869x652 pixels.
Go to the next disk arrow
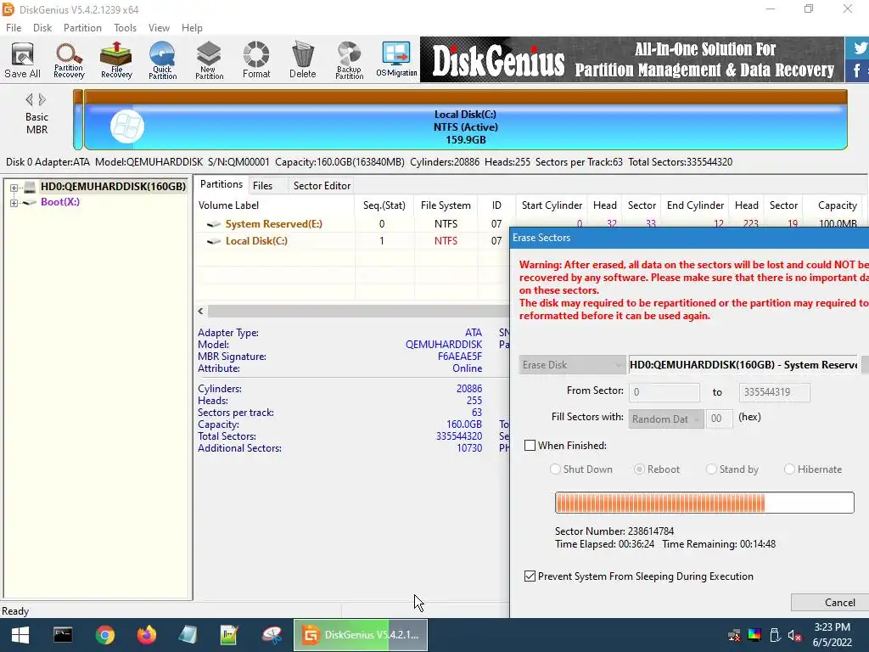click(x=42, y=100)
